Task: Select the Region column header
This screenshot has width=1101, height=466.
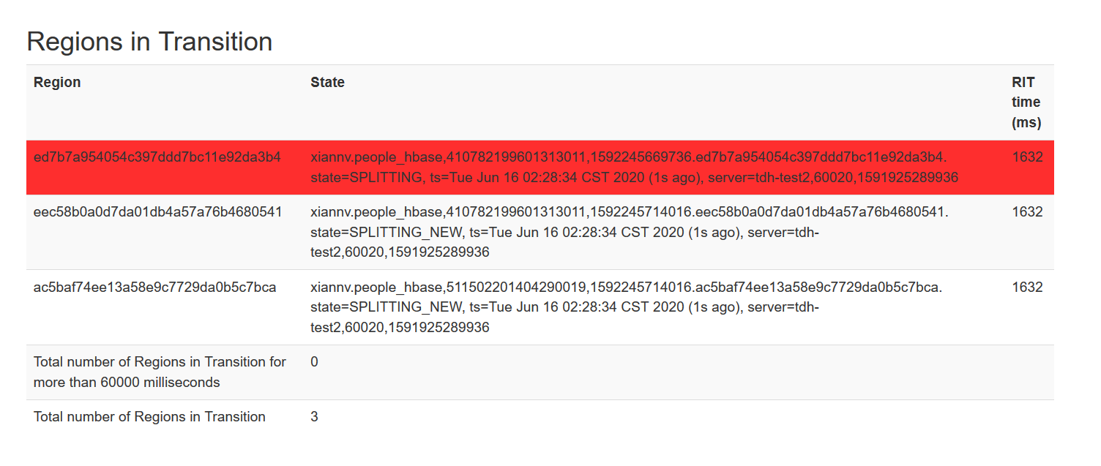Action: (x=57, y=82)
